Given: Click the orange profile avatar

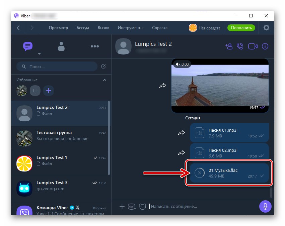Looking at the screenshot, I should (x=193, y=28).
